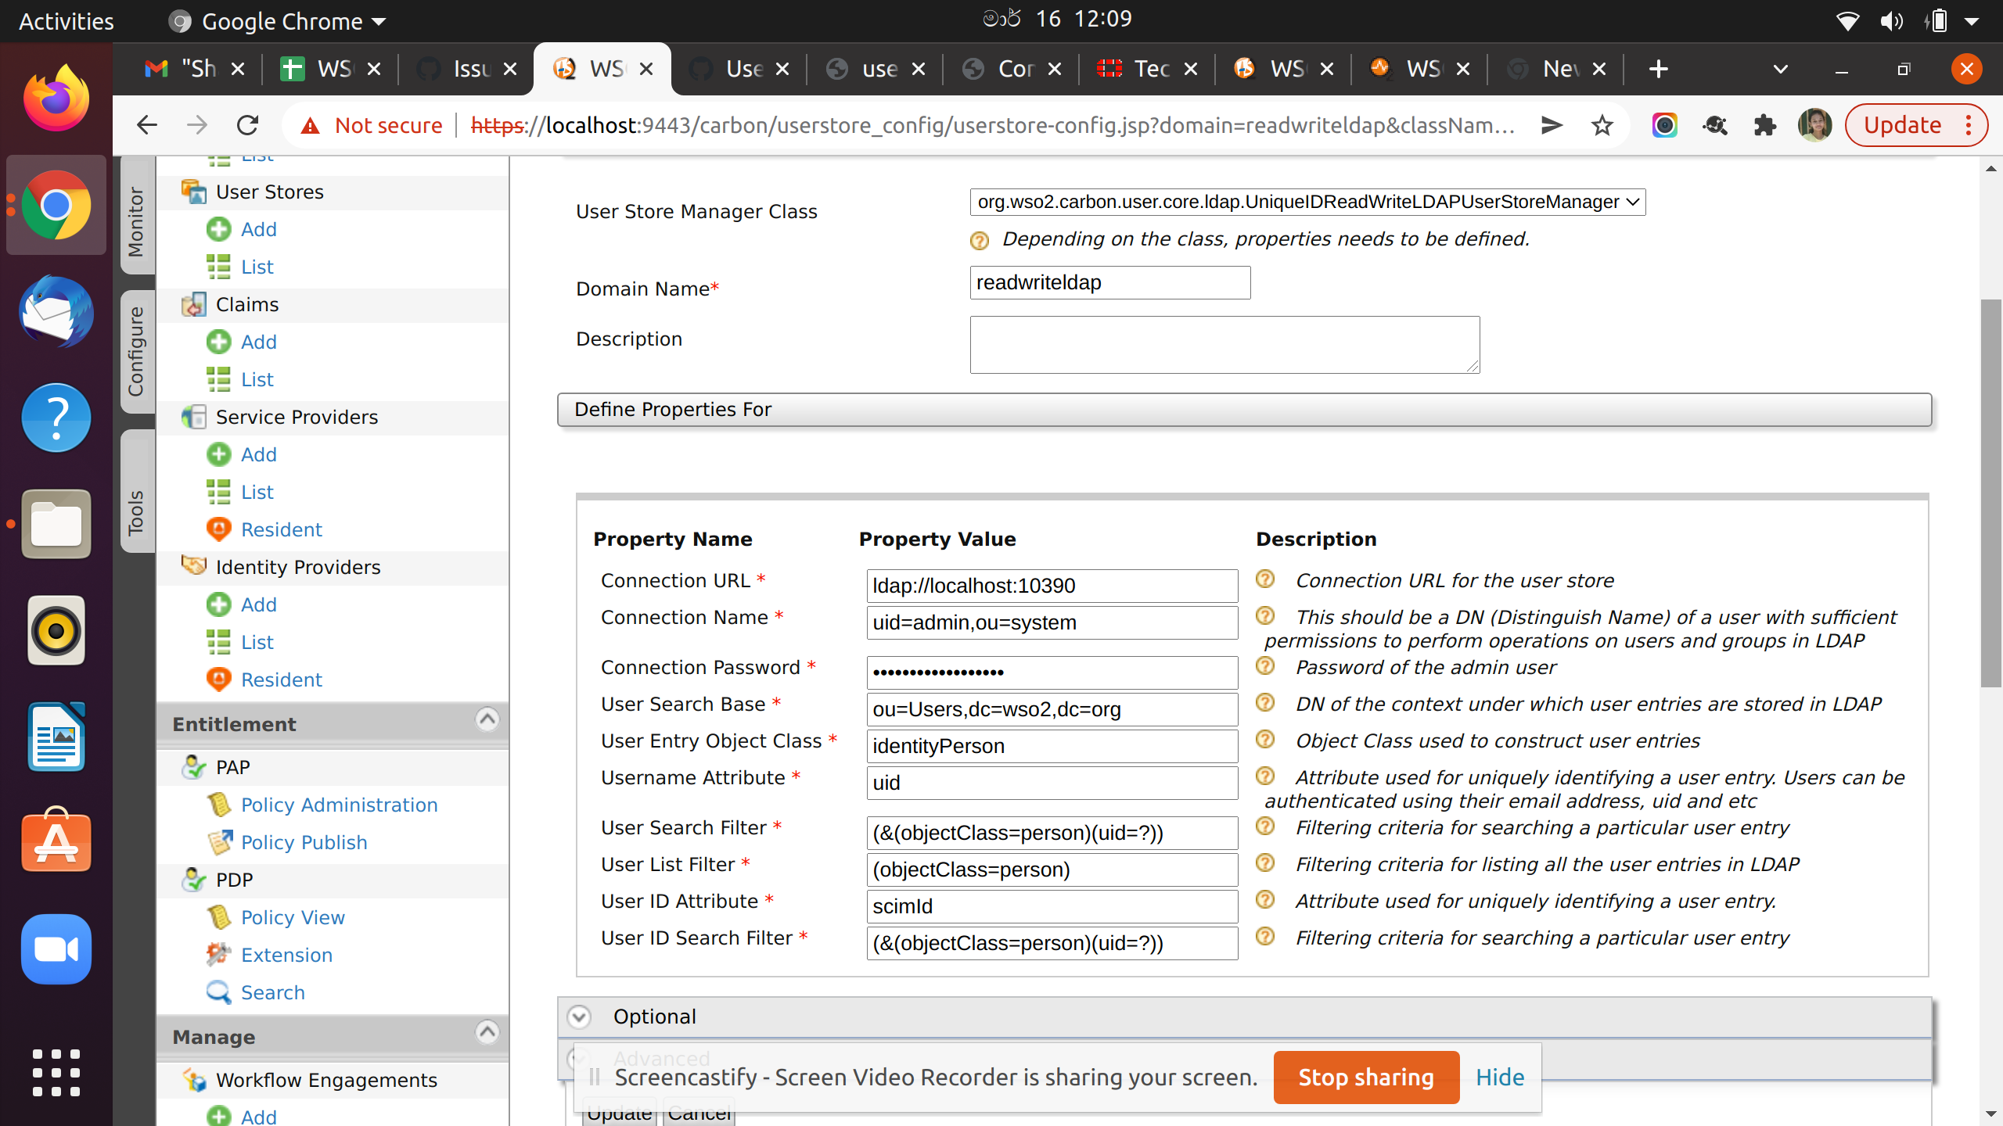Screen dimensions: 2003x1126
Task: Collapse the Manage section chevron
Action: [487, 1033]
